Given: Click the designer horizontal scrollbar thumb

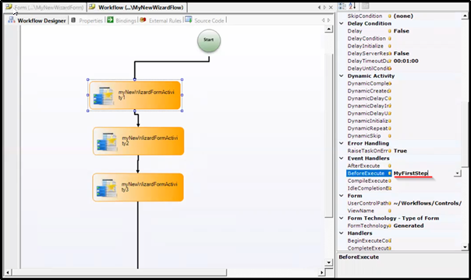Looking at the screenshot, I should pyautogui.click(x=119, y=272).
